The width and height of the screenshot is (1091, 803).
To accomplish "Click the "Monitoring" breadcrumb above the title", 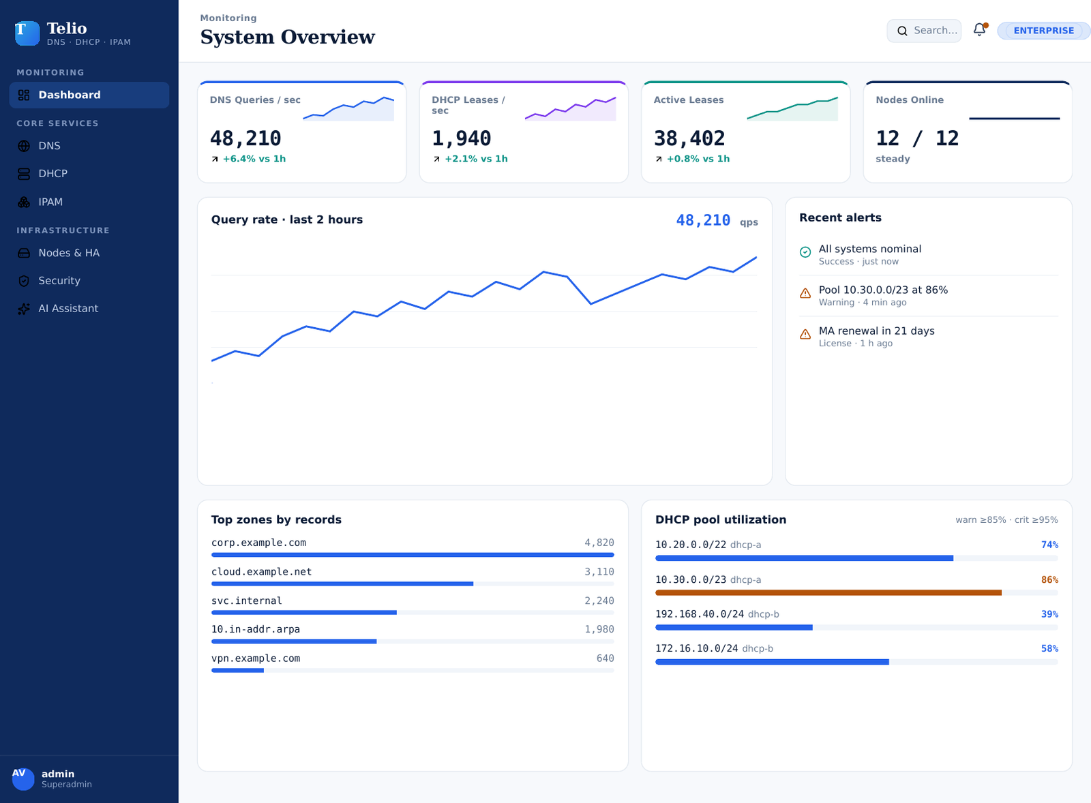I will [x=228, y=18].
